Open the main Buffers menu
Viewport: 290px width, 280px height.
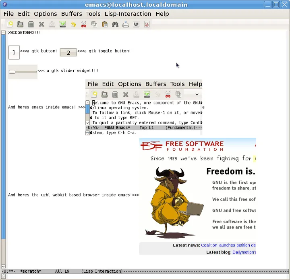click(72, 14)
